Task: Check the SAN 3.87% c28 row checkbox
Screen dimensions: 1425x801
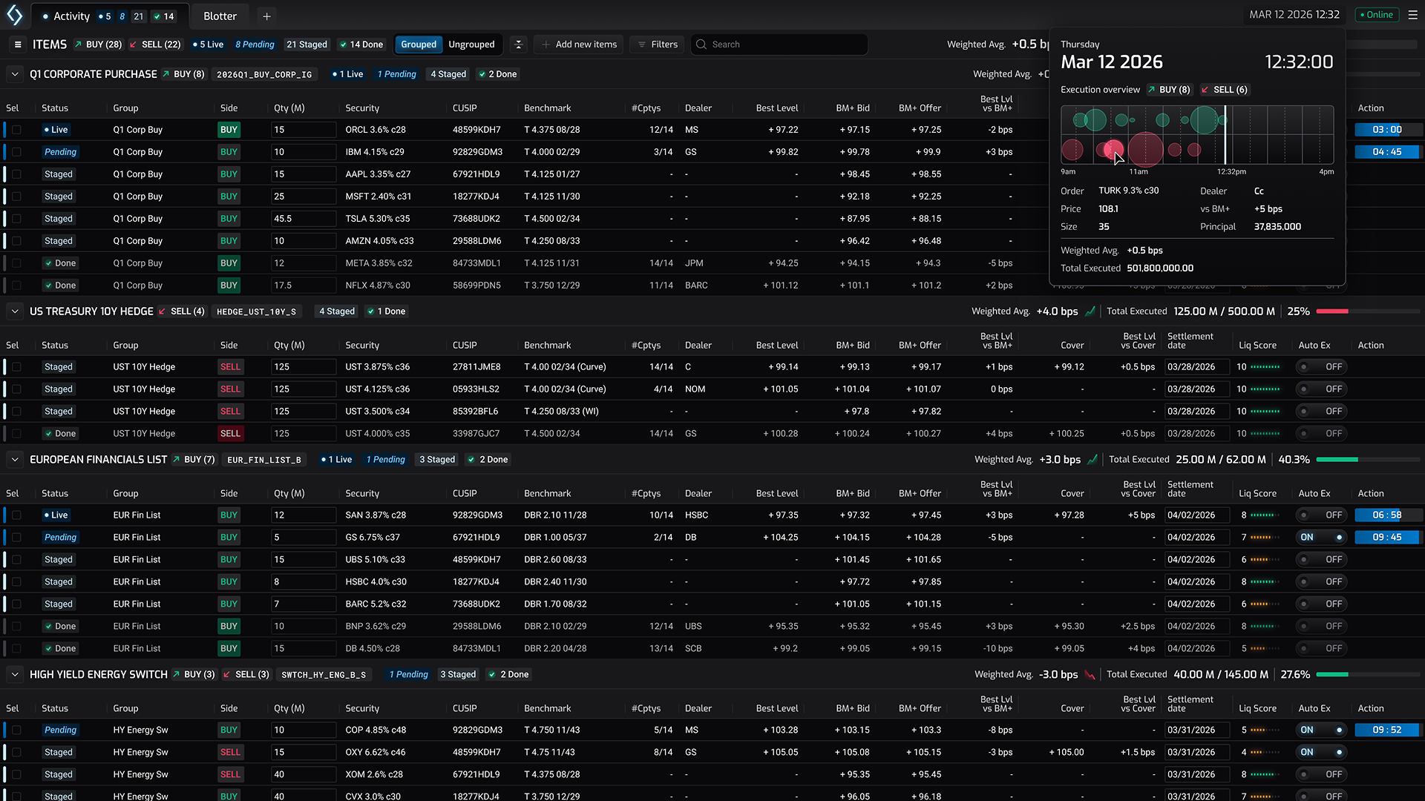Action: [16, 515]
